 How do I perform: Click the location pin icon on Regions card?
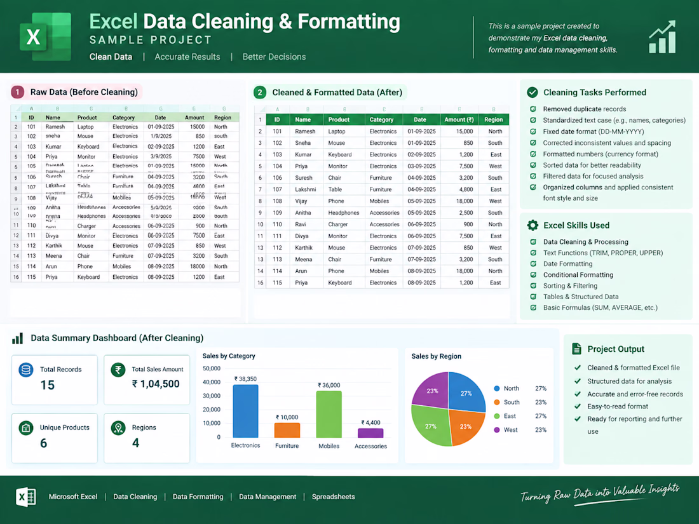click(118, 428)
